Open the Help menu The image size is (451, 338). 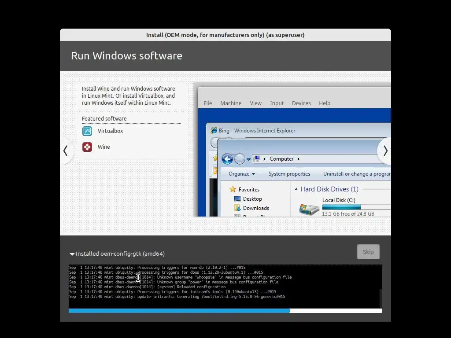pyautogui.click(x=325, y=103)
